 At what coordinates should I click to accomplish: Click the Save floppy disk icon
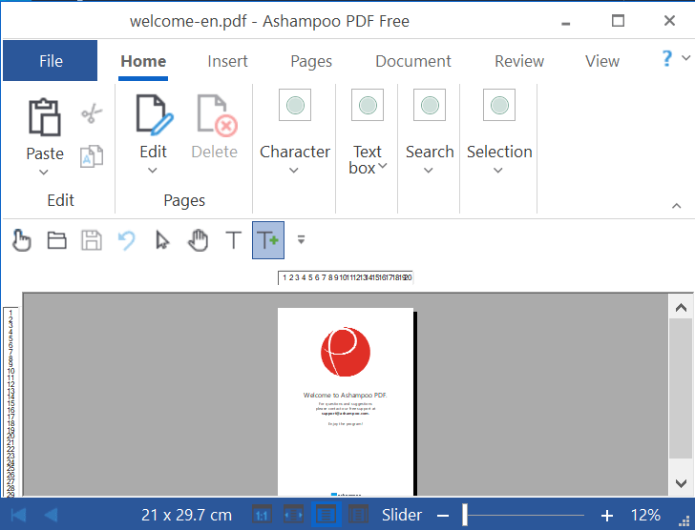pyautogui.click(x=92, y=240)
